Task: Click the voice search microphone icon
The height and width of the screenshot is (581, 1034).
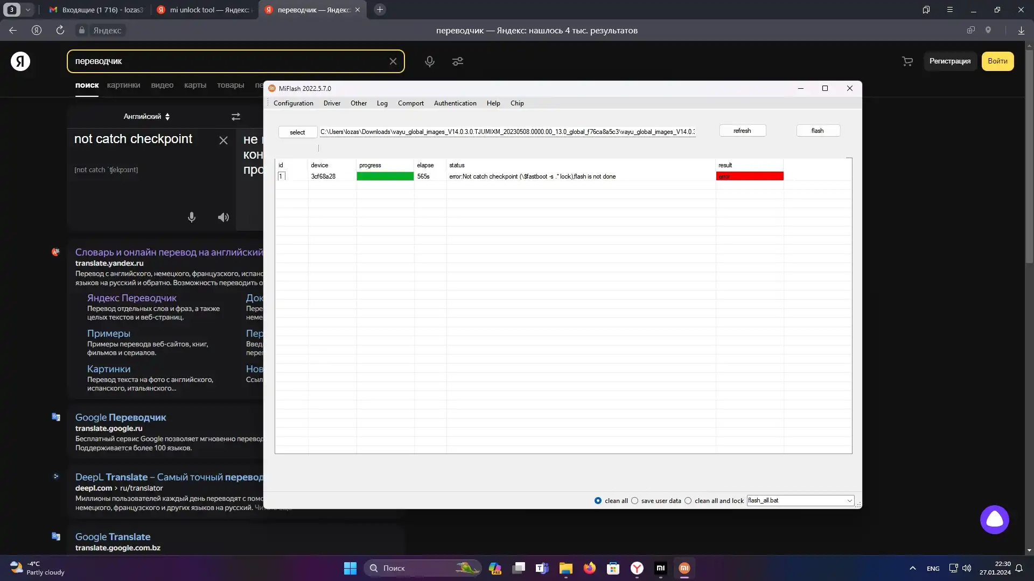Action: tap(430, 61)
